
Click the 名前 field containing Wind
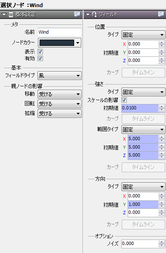point(59,32)
